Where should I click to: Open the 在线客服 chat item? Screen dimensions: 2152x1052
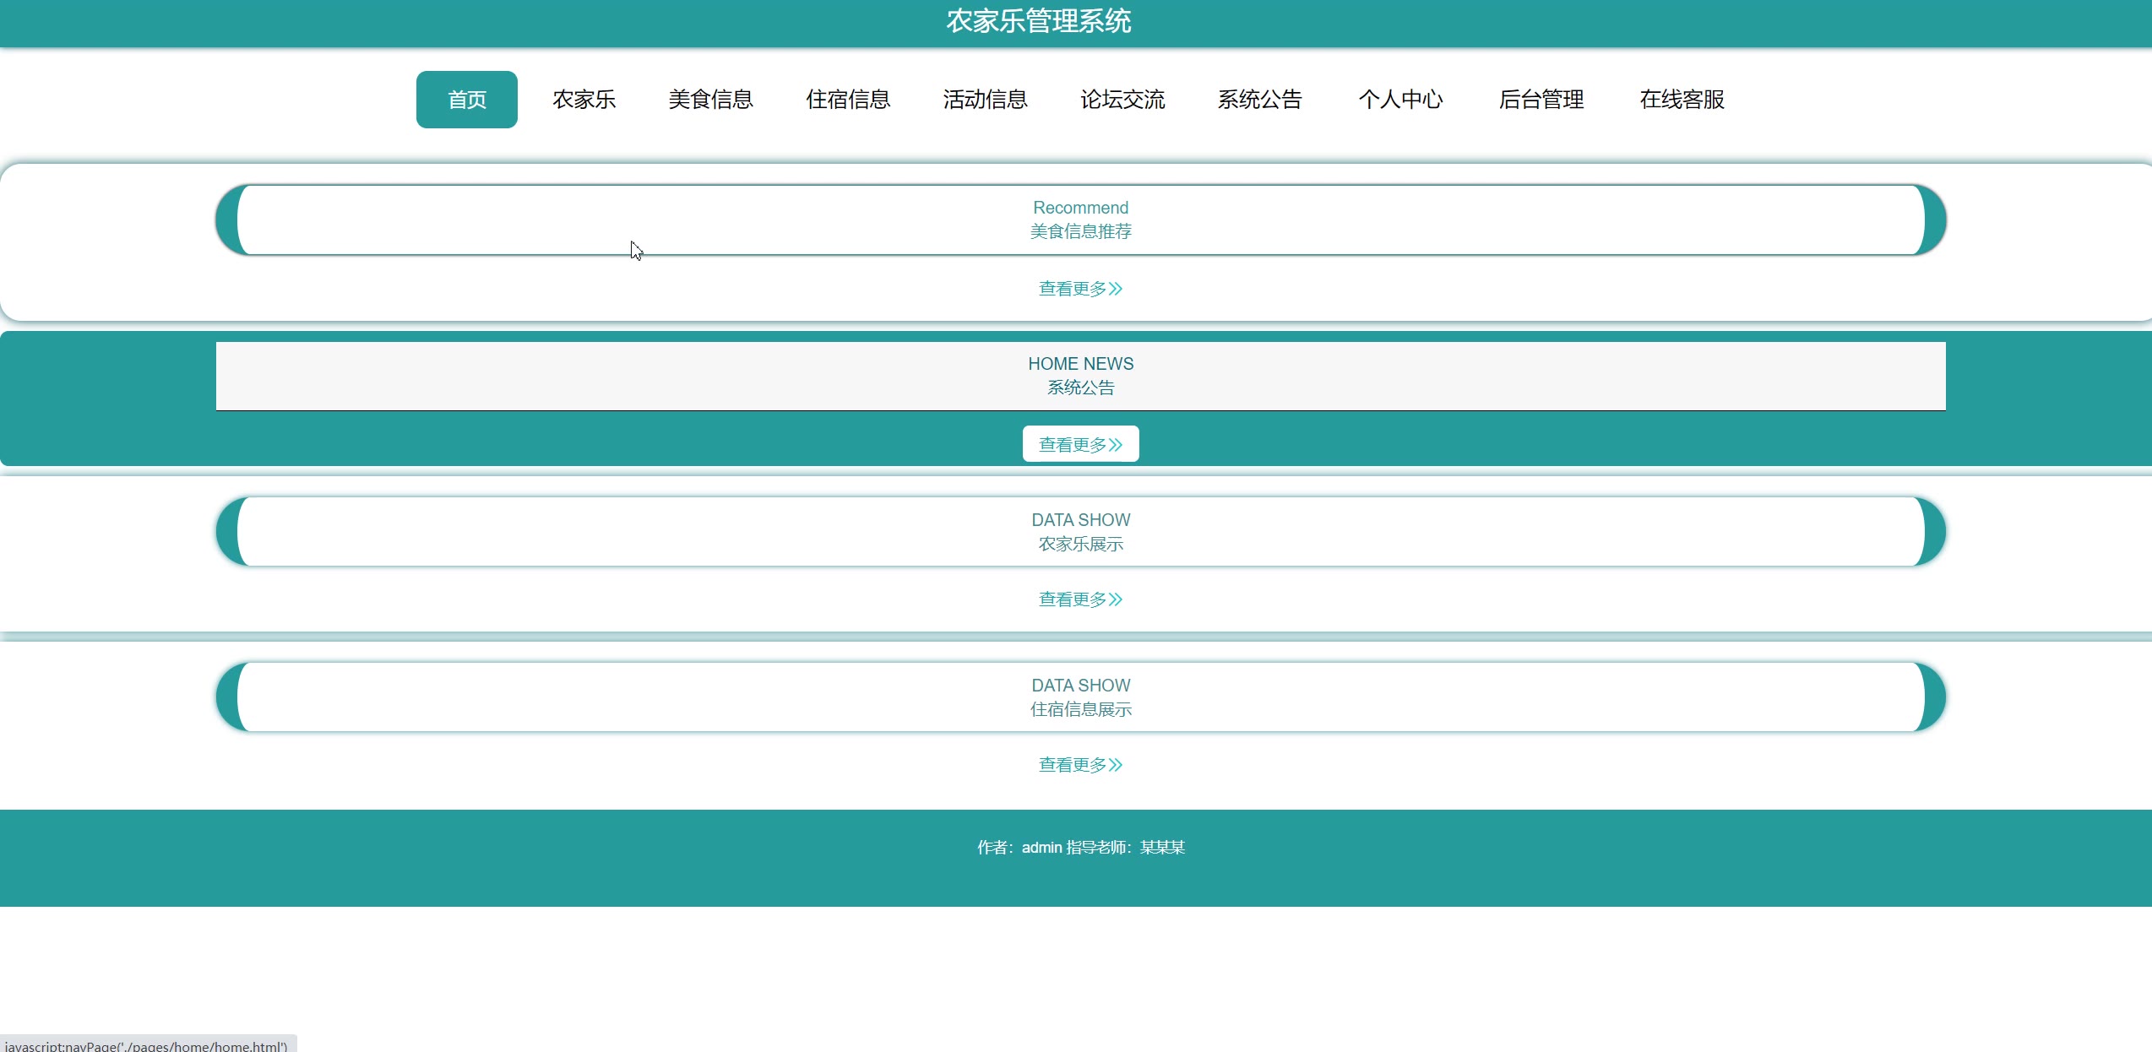[1682, 100]
